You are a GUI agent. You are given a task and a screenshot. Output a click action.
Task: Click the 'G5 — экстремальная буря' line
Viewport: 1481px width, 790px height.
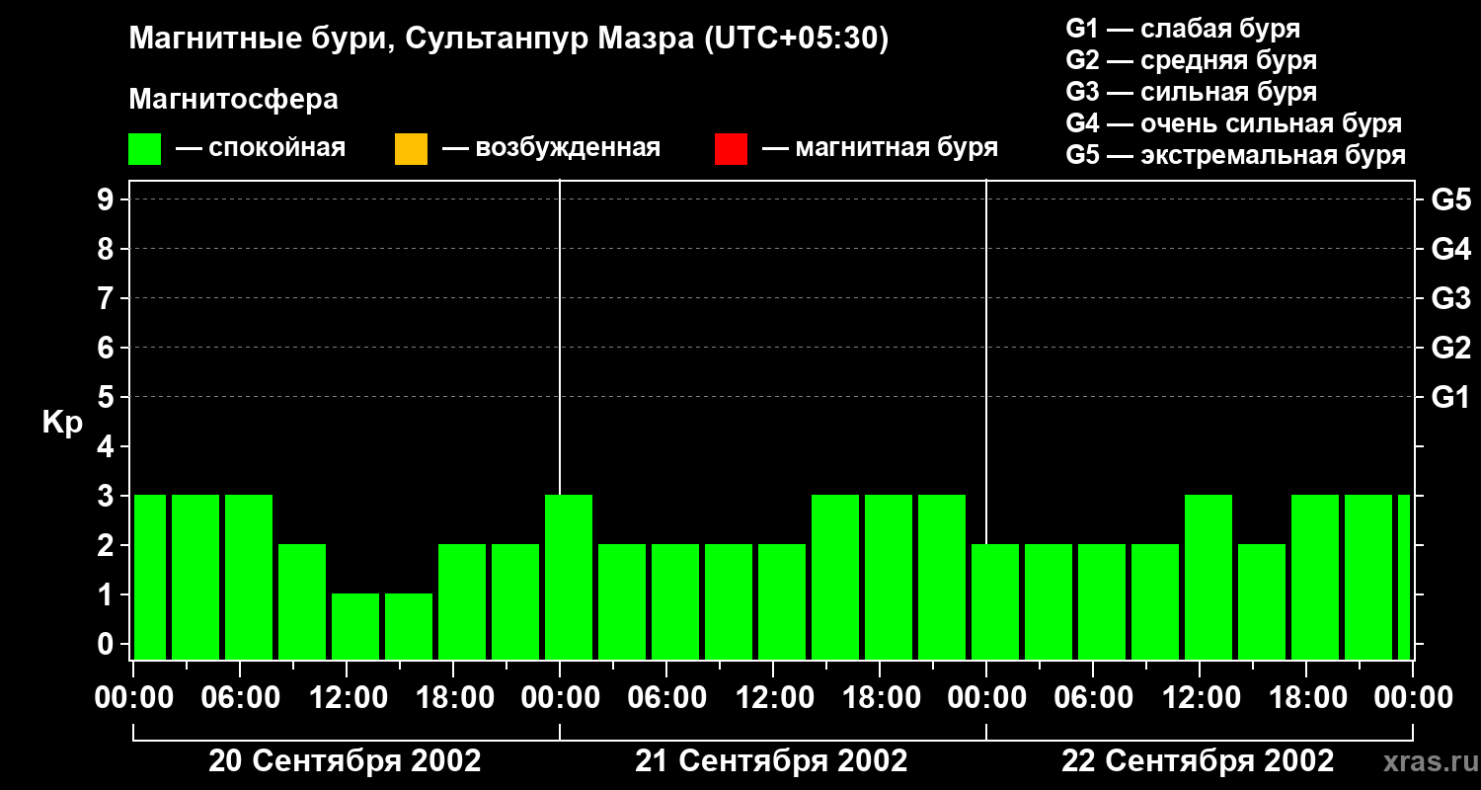pyautogui.click(x=1236, y=156)
